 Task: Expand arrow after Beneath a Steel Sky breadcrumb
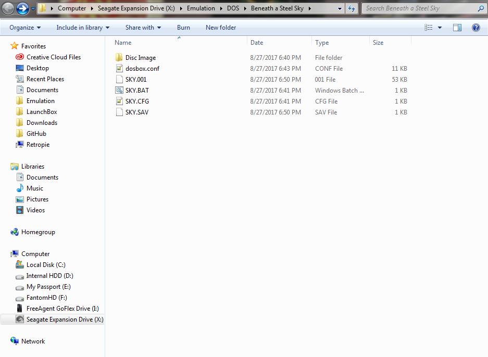click(x=310, y=8)
